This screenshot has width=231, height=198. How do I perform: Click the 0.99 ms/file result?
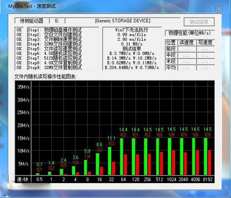(x=132, y=34)
